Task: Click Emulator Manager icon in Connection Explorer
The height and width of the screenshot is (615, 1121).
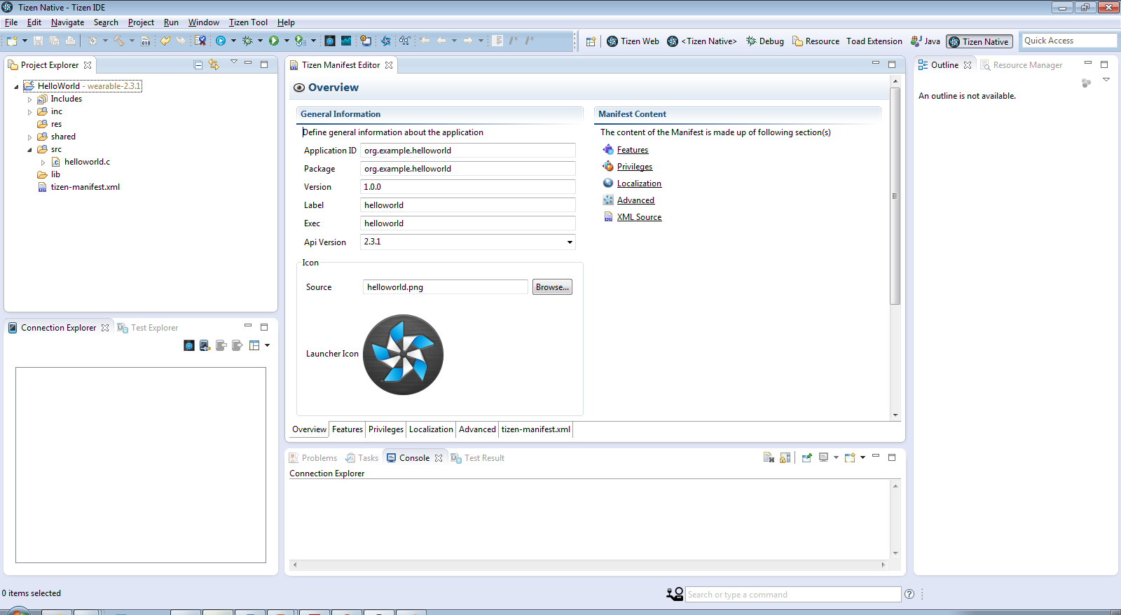Action: [x=189, y=345]
